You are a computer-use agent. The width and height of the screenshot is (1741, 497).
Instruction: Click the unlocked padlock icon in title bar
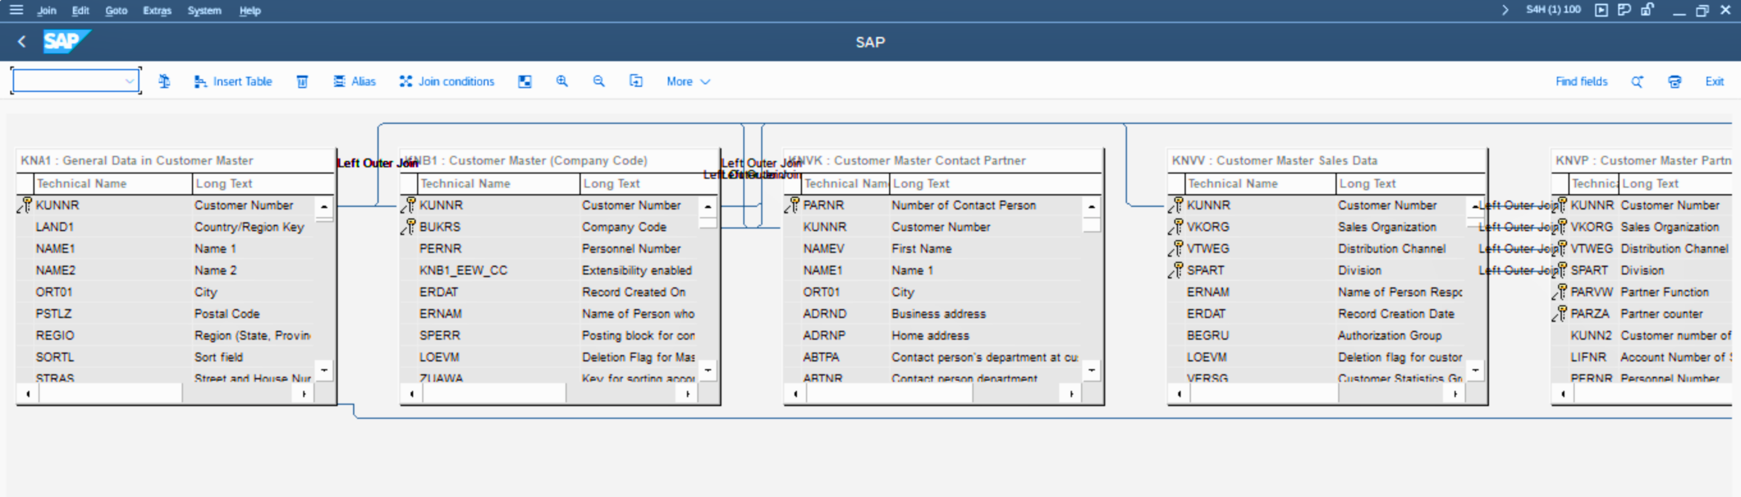(1647, 9)
